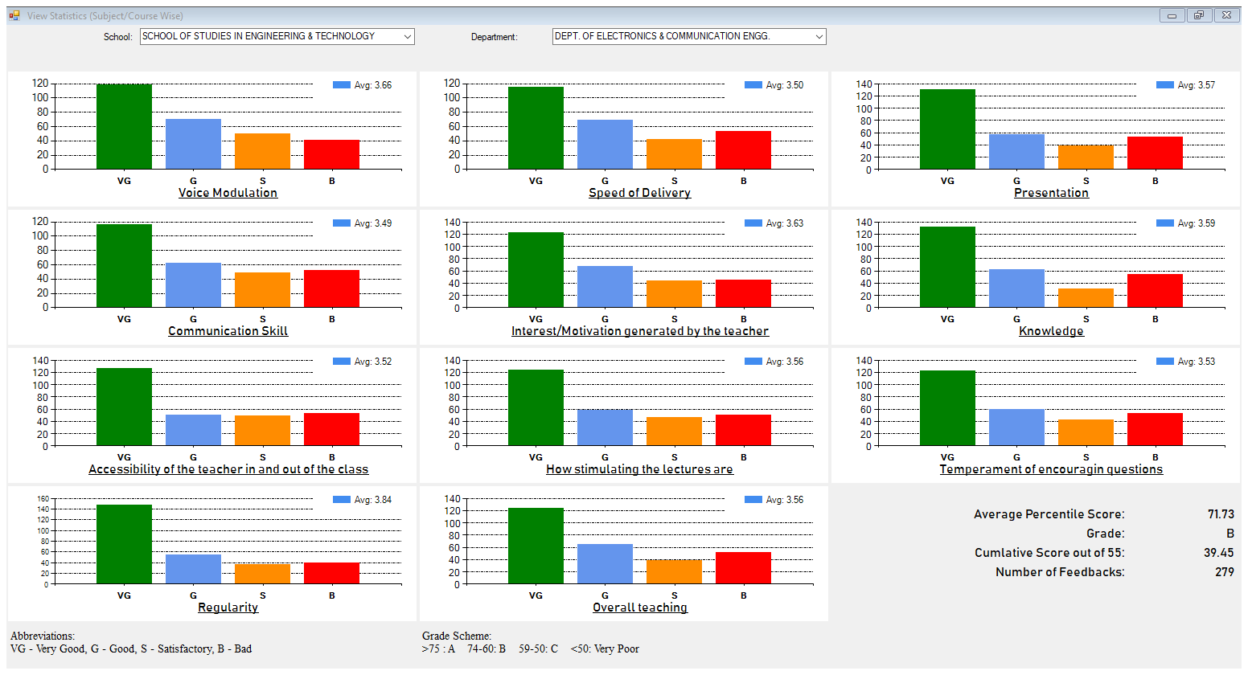Restore down the window using title bar button
Image resolution: width=1248 pixels, height=675 pixels.
[x=1198, y=15]
